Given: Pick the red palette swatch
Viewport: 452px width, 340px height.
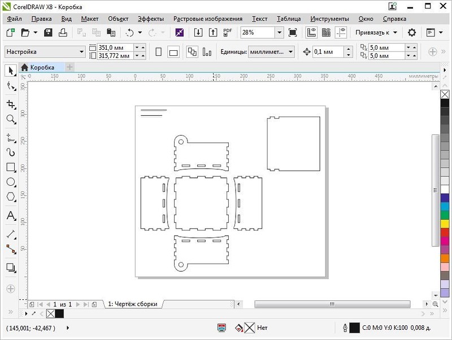Looking at the screenshot, I should (x=445, y=232).
